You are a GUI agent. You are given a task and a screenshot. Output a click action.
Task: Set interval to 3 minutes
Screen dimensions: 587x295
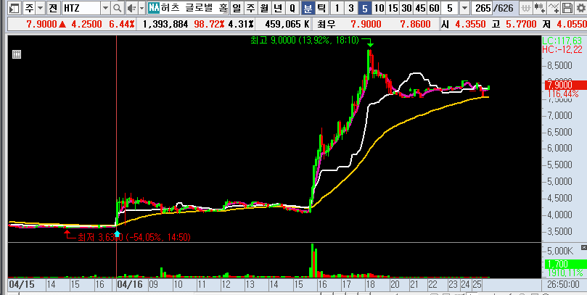pos(350,8)
